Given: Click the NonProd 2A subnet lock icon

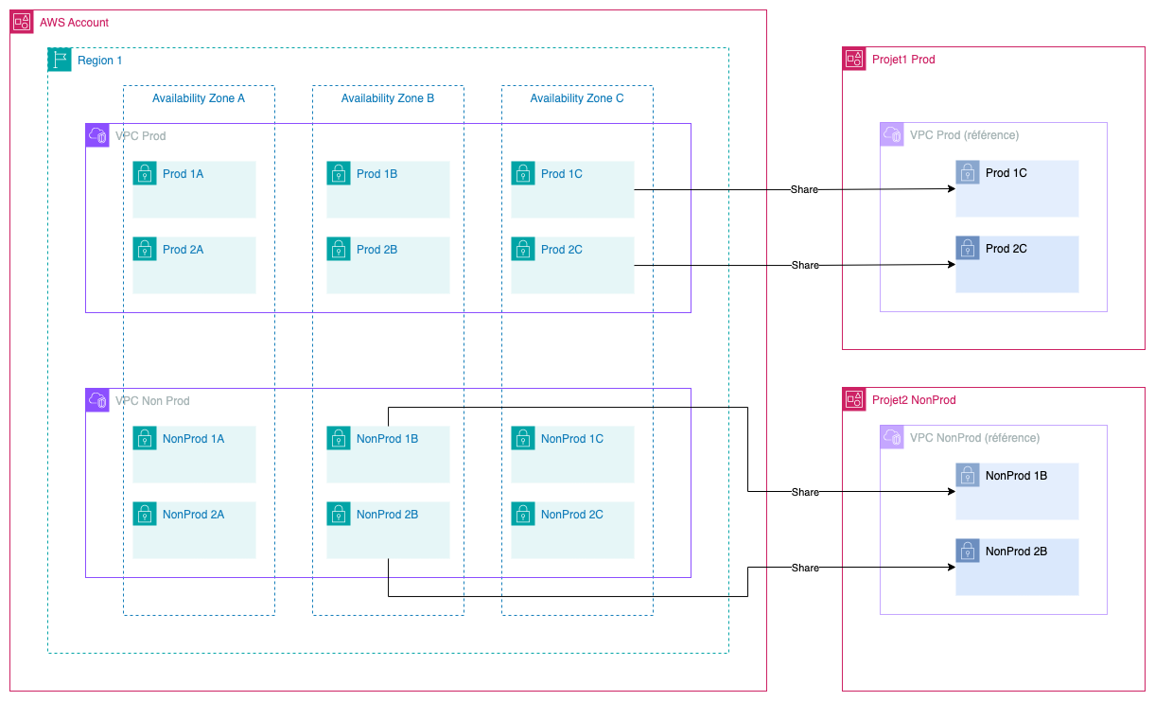Looking at the screenshot, I should [x=145, y=514].
